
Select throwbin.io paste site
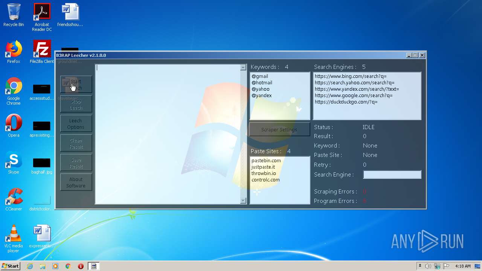pos(264,173)
